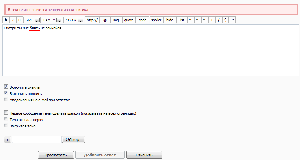
Task: Check 'Тема всегда сверху' option
Action: tap(6, 119)
